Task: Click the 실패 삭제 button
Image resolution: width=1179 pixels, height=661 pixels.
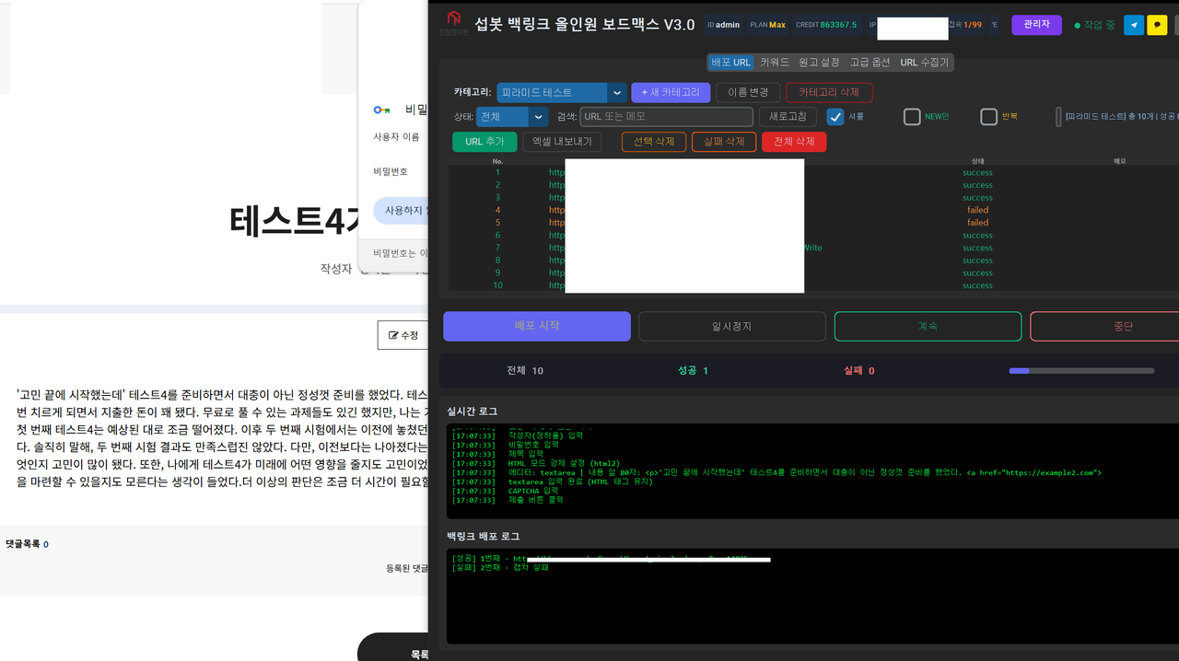Action: pos(724,142)
